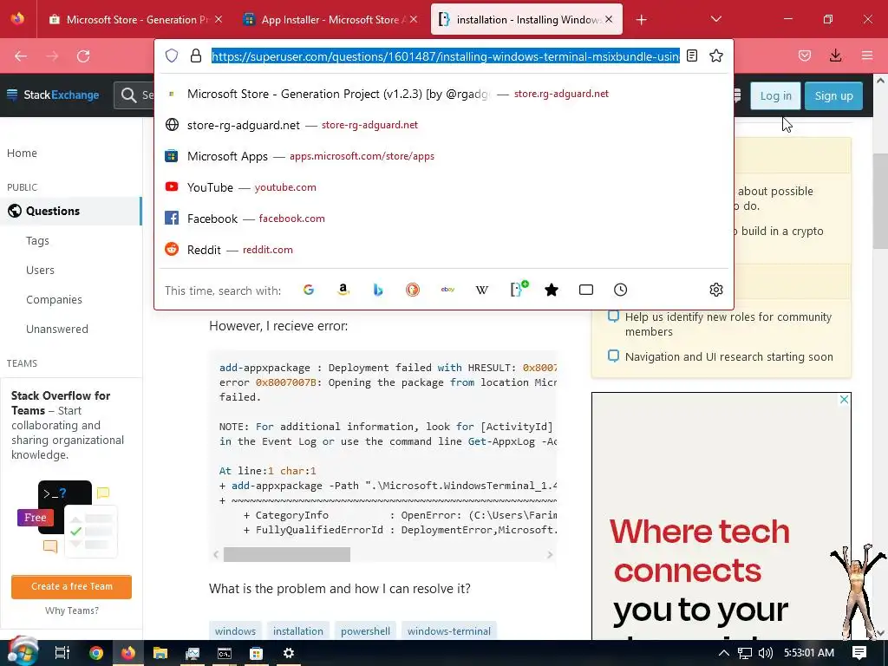The image size is (888, 666).
Task: Open Companies in sidebar
Action: coord(54,299)
